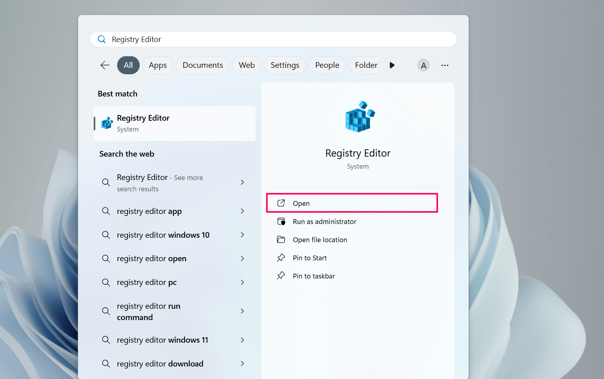The width and height of the screenshot is (604, 379).
Task: Open the account avatar labeled A
Action: pyautogui.click(x=424, y=65)
